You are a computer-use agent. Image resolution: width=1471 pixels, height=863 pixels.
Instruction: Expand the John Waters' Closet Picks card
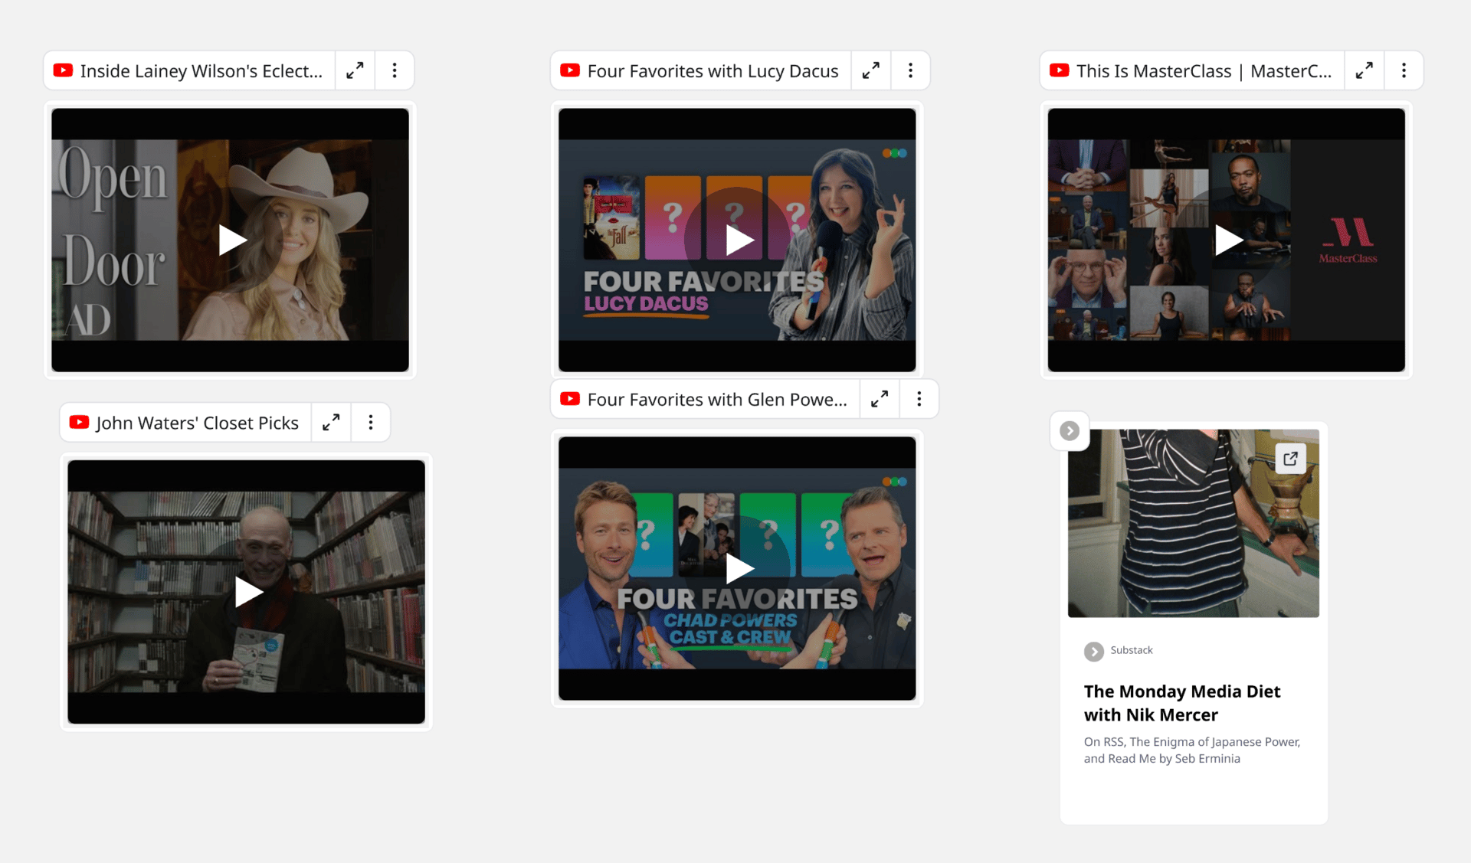tap(331, 423)
